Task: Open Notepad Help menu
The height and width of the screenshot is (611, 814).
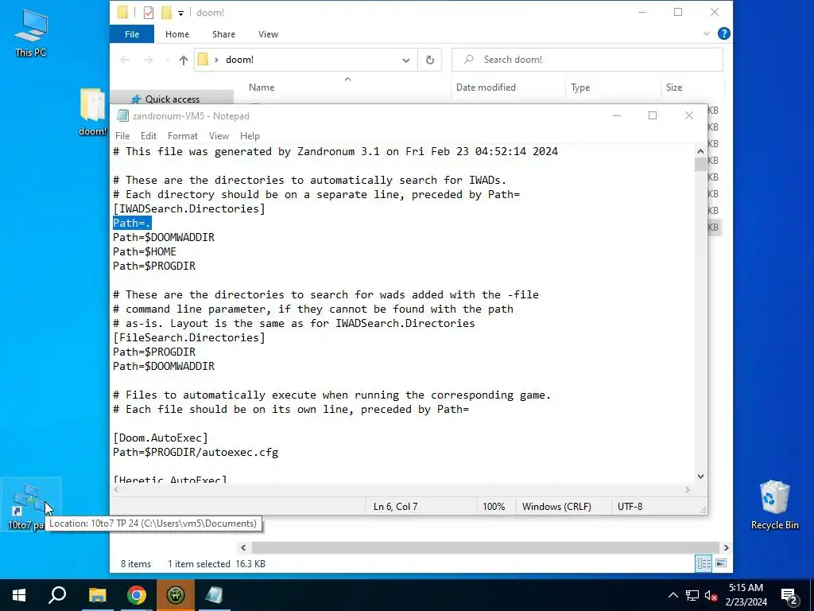Action: point(250,136)
